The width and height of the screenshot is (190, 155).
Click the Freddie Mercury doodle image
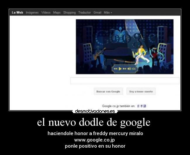125,47
